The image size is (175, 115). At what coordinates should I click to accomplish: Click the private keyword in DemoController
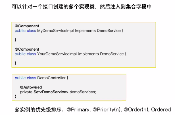25,92
